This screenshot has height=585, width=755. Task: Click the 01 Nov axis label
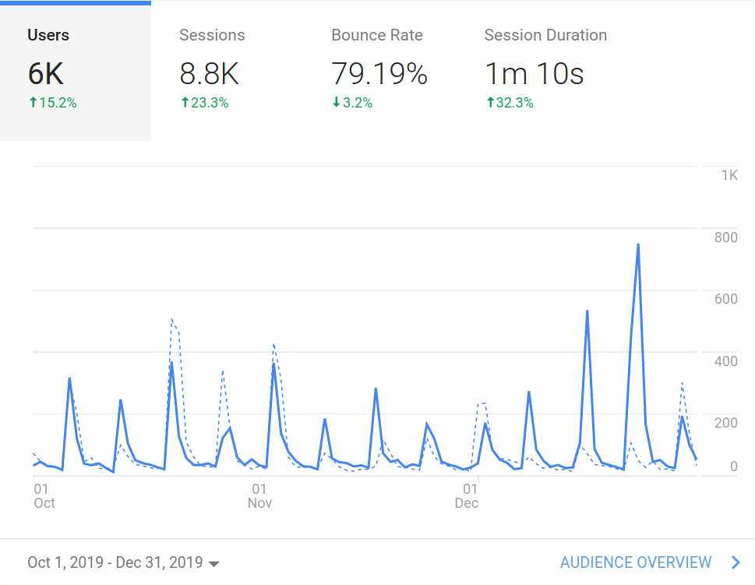[259, 496]
